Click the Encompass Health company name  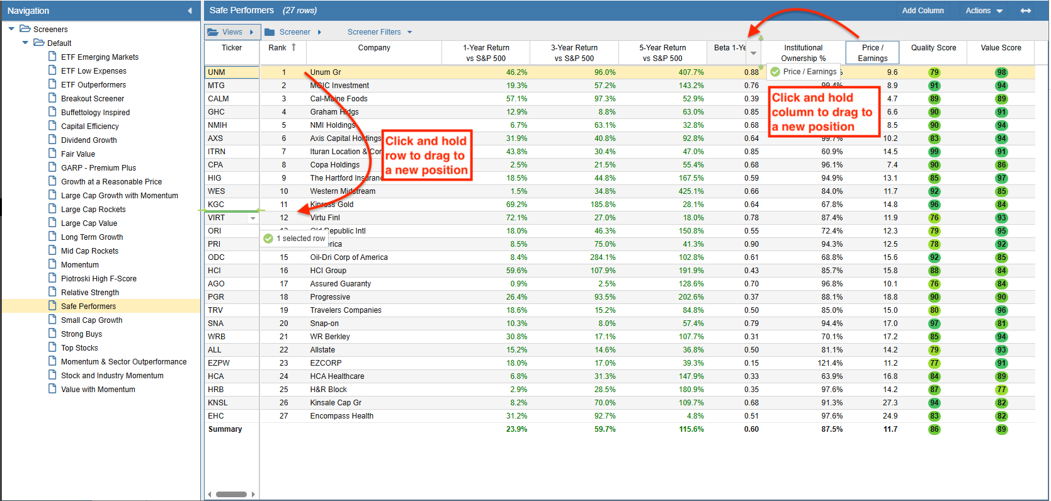[341, 416]
